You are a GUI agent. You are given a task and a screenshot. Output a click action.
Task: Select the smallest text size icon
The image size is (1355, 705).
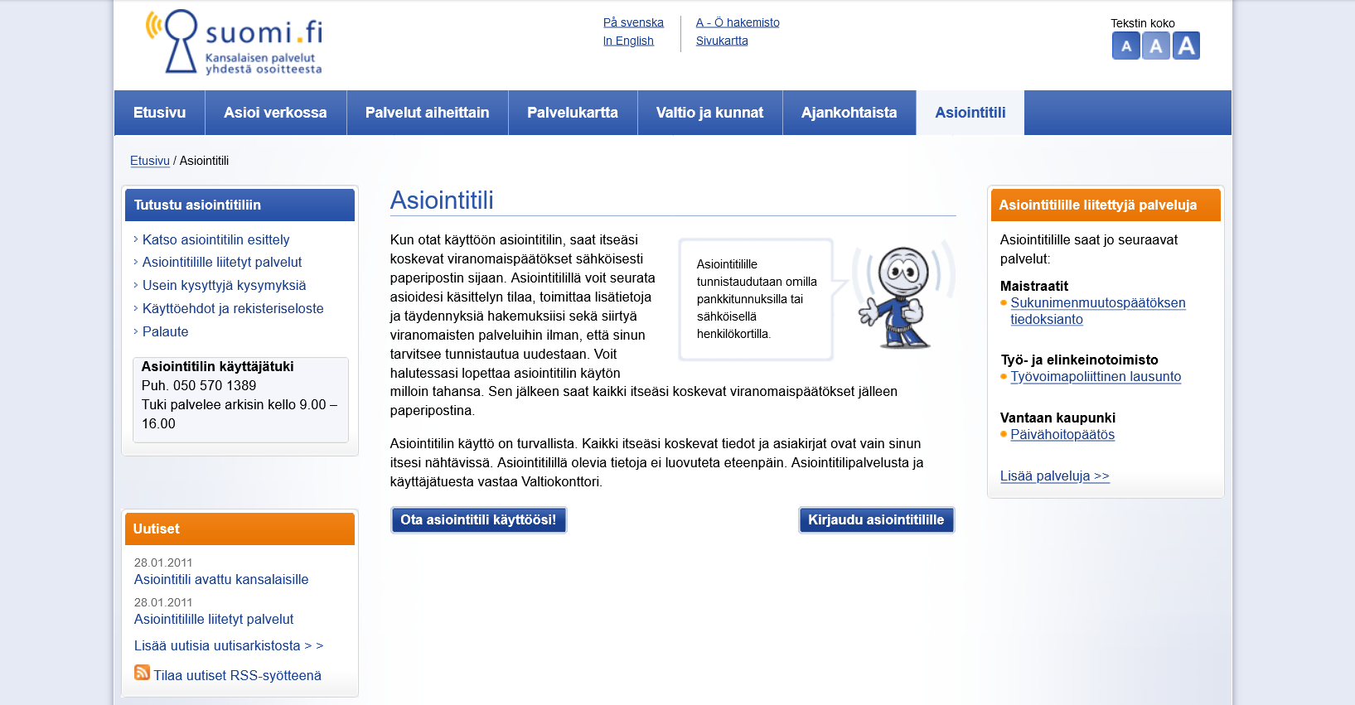click(x=1125, y=46)
